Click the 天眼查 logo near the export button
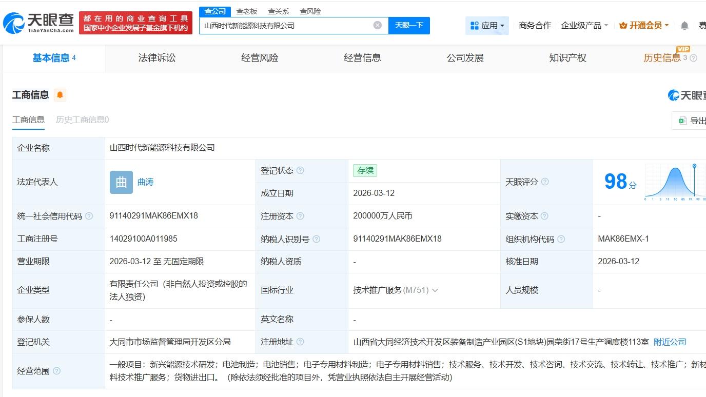This screenshot has height=397, width=706. pos(673,94)
